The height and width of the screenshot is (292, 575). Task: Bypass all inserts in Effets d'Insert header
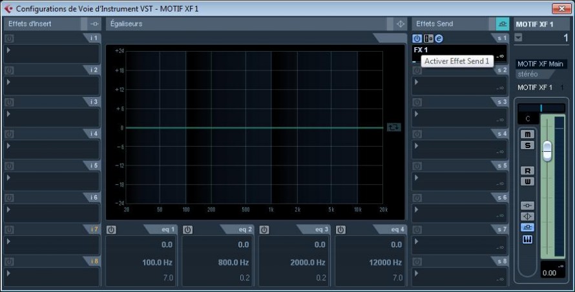pyautogui.click(x=94, y=24)
